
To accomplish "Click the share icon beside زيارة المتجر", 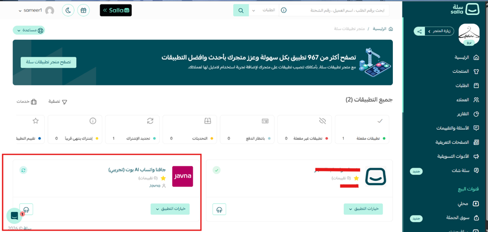I will 419,31.
